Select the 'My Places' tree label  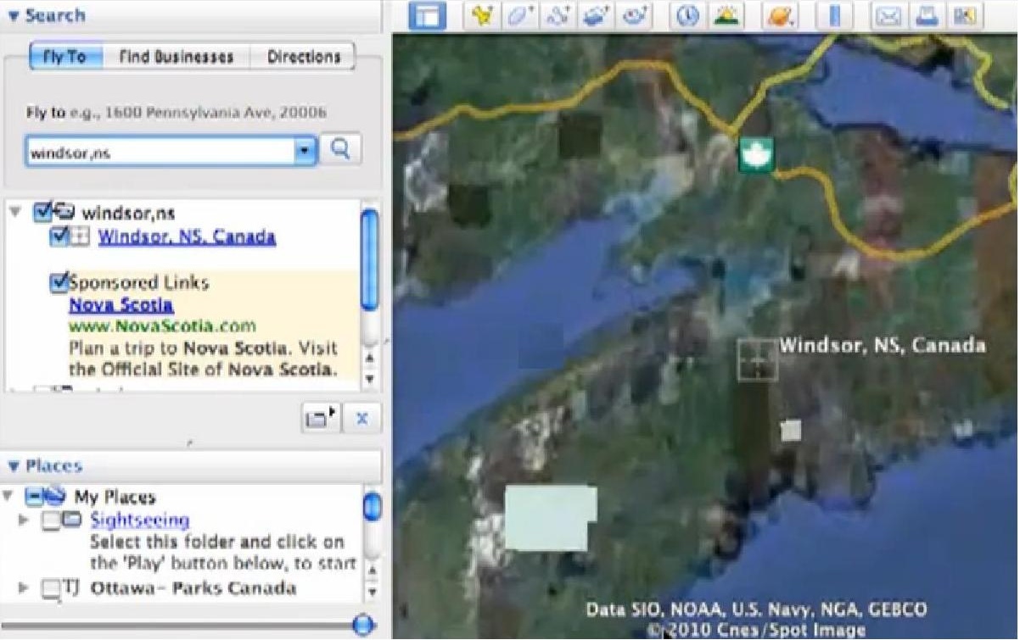tap(115, 497)
